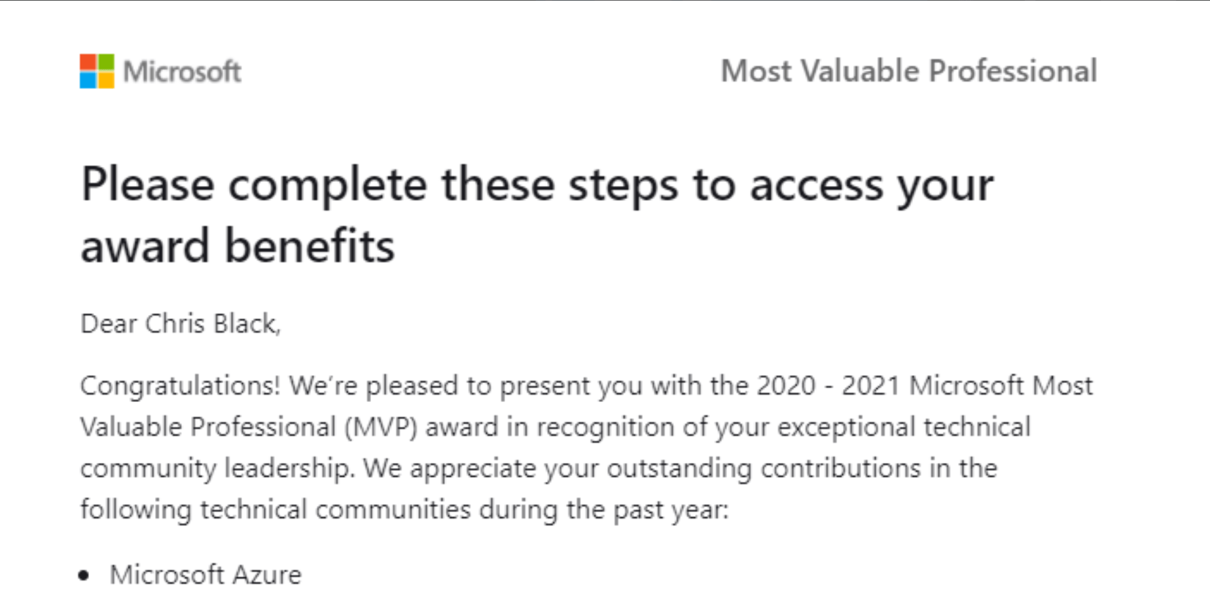Click the heading line "Please complete these steps"
This screenshot has height=605, width=1210.
tap(537, 185)
